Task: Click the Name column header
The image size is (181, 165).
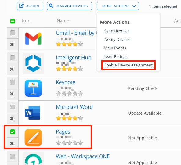Action: point(63,21)
